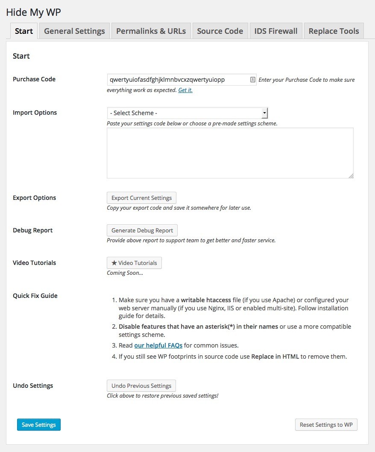Screen dimensions: 375x452
Task: Click Reset Settings to WP button
Action: [326, 425]
